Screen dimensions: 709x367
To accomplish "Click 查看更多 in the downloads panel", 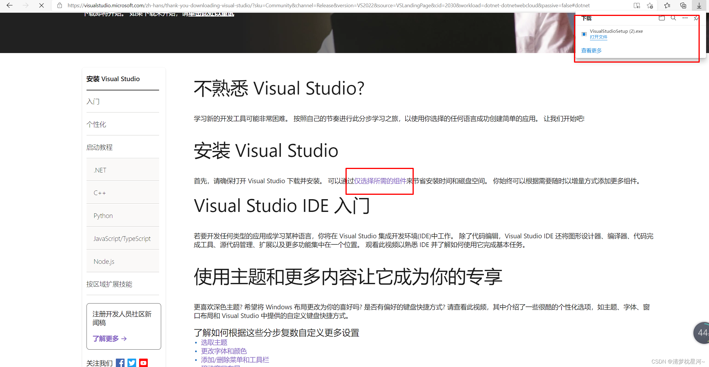I will (x=591, y=51).
